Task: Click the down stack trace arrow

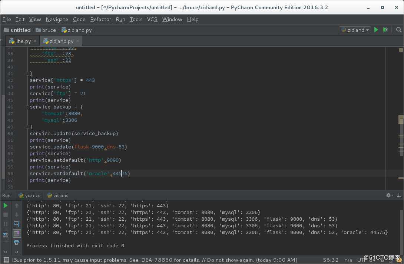Action: pyautogui.click(x=17, y=215)
